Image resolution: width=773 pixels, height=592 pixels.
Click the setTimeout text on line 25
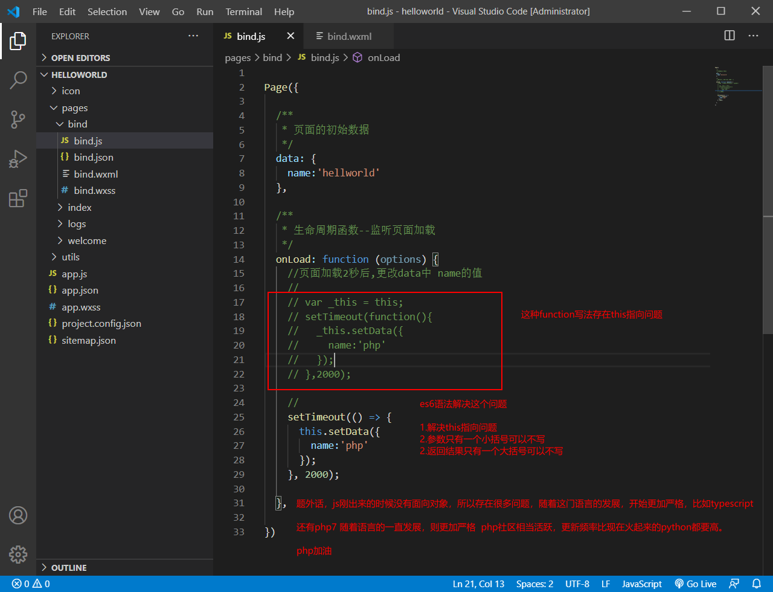[x=316, y=417]
